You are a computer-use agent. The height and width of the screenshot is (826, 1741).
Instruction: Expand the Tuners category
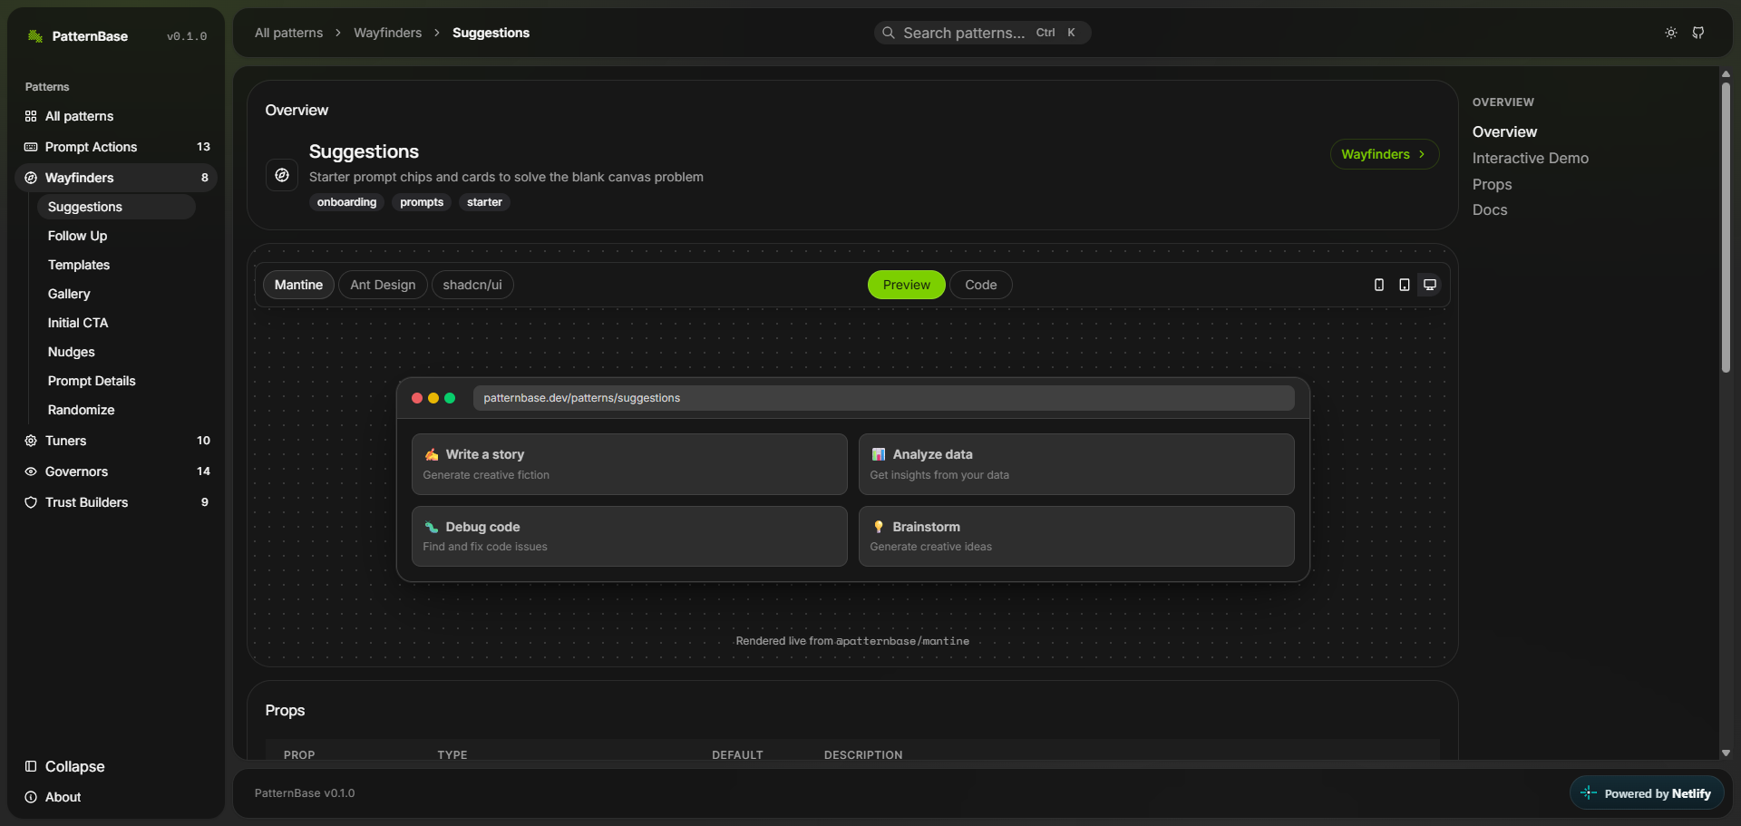(116, 441)
